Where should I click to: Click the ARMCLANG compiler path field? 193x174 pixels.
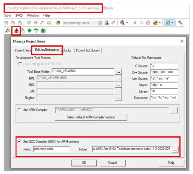click(x=112, y=110)
